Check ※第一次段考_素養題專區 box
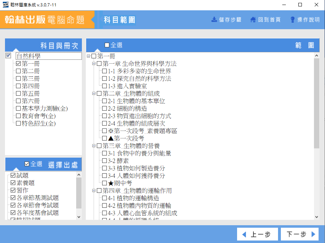 104,131
